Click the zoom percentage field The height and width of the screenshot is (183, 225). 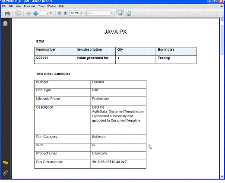coord(75,13)
